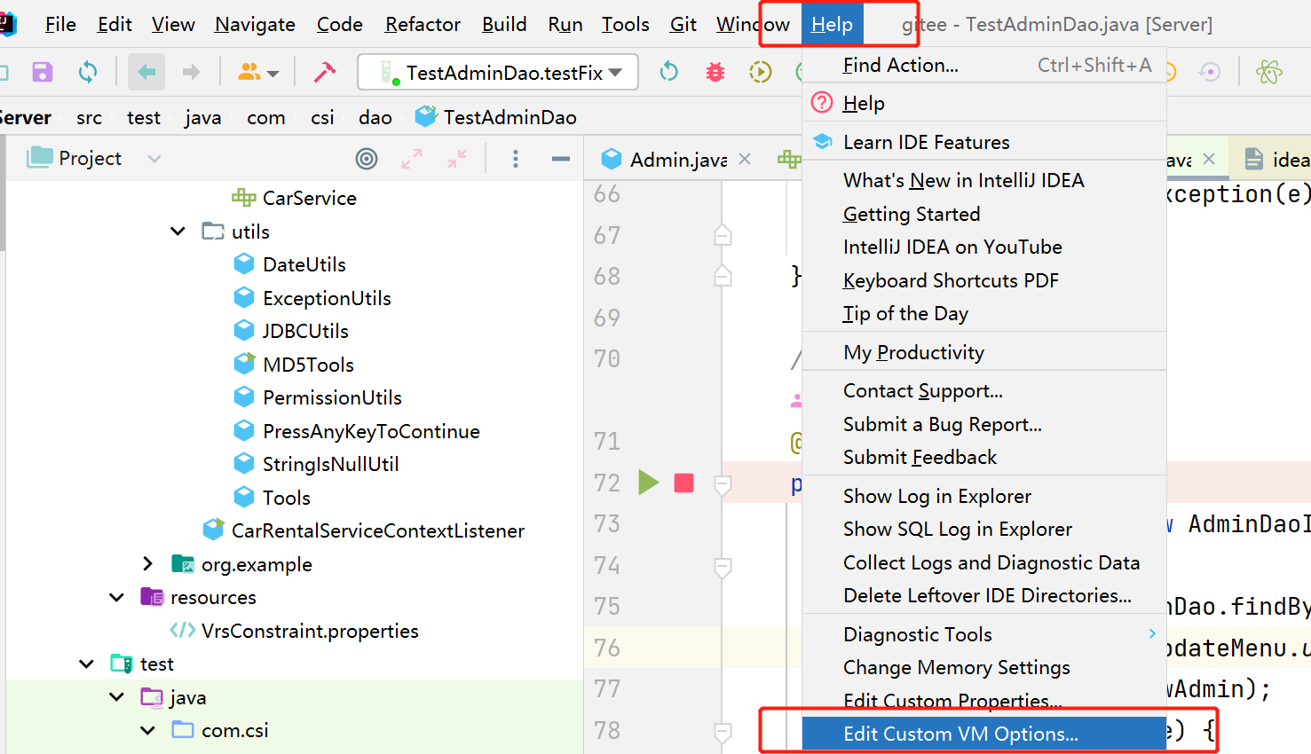
Task: Click the atom-shaped icon in the toolbar
Action: coord(1269,72)
